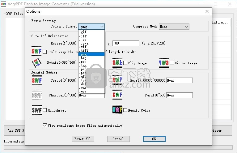
Task: Click the mirrored SWF Mirror Image icon
Action: tap(164, 62)
